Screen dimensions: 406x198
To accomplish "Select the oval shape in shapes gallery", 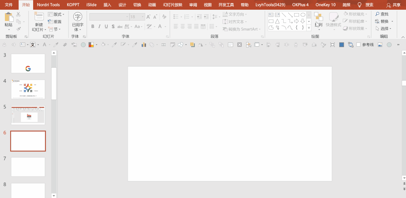I will pos(303,15).
